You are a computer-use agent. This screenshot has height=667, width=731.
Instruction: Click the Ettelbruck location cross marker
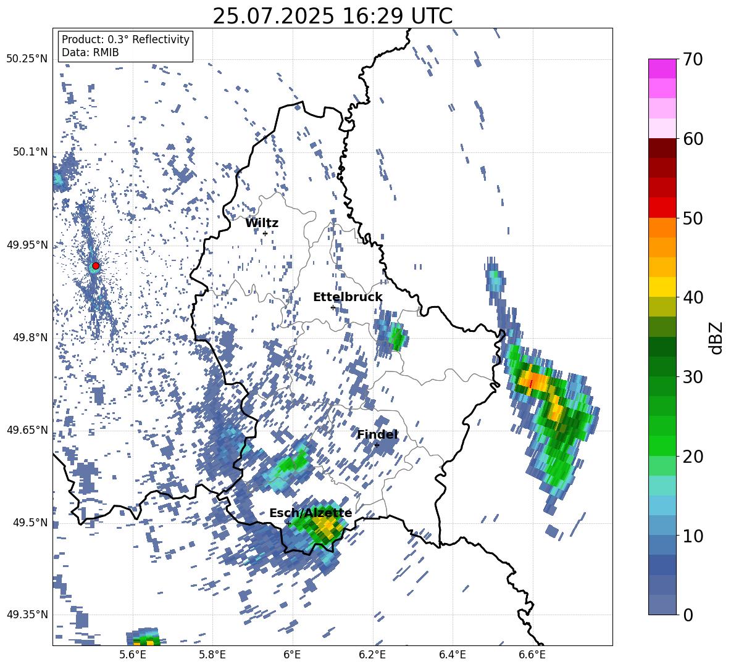(x=333, y=307)
